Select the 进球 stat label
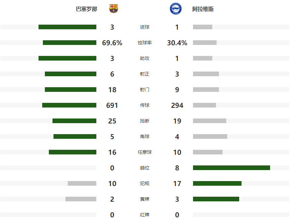This screenshot has height=219, width=294. [x=145, y=27]
